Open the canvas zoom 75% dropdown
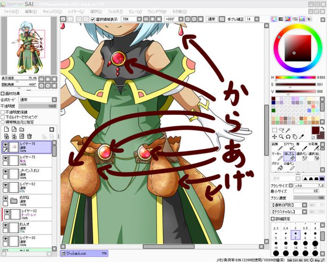Screen dimensions: 327x262 coord(139,19)
